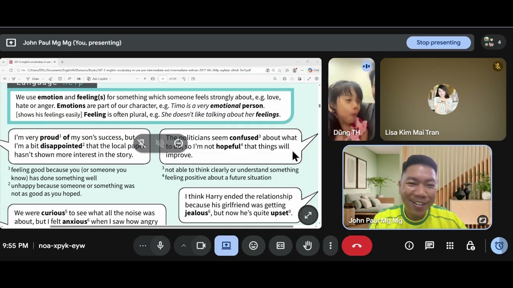Image resolution: width=513 pixels, height=288 pixels.
Task: Click unpin icon on presentation overlay
Action: coord(141,143)
